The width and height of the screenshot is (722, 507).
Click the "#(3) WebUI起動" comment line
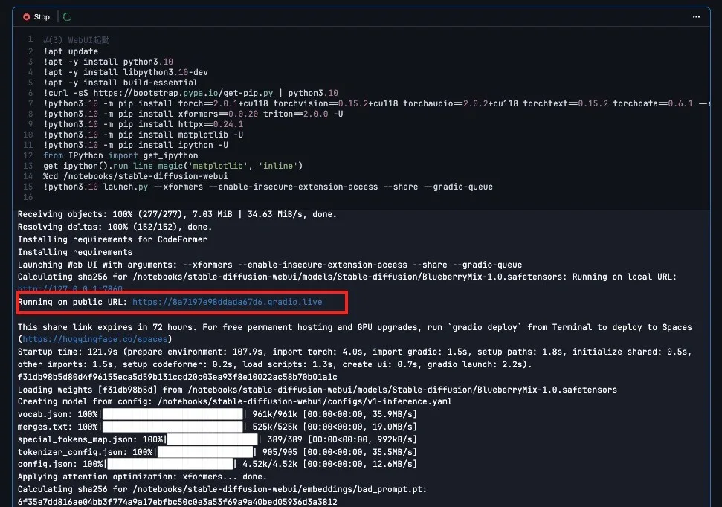77,40
